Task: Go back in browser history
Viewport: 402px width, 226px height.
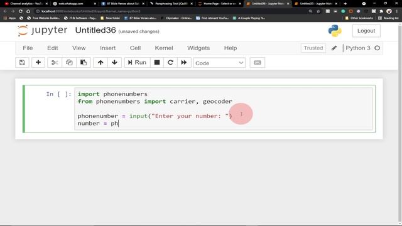Action: point(5,11)
